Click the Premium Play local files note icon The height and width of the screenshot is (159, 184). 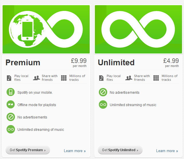9,78
